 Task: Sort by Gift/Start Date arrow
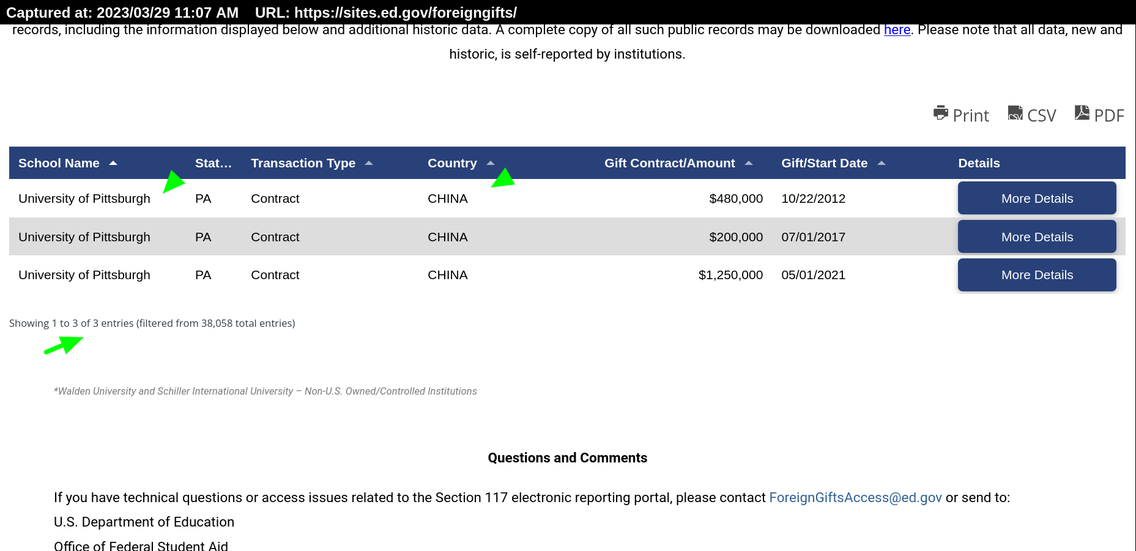point(882,163)
